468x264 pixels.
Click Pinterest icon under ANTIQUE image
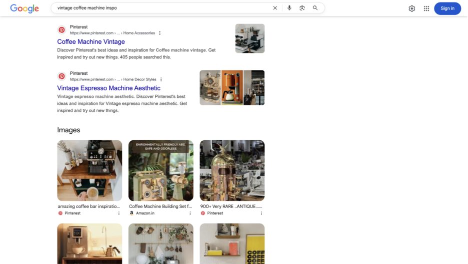203,213
